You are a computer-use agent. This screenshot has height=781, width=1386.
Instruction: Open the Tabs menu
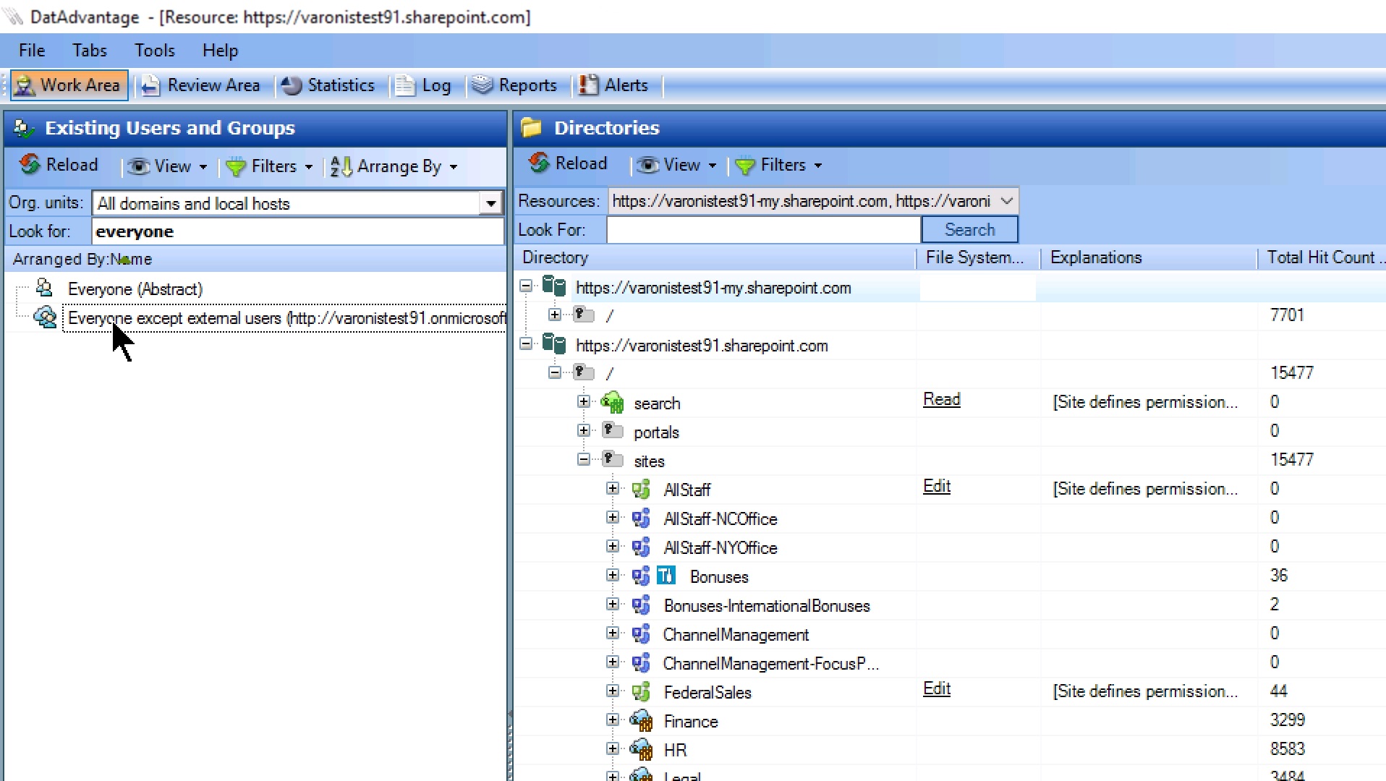(90, 51)
